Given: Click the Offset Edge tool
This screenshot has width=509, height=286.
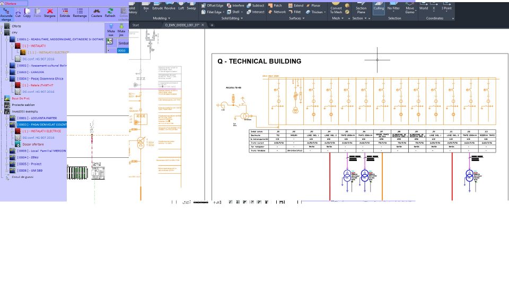Looking at the screenshot, I should click(212, 5).
